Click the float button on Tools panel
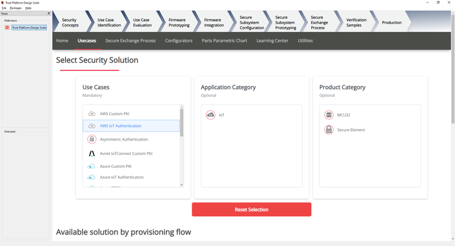The height and width of the screenshot is (246, 455). (x=49, y=13)
